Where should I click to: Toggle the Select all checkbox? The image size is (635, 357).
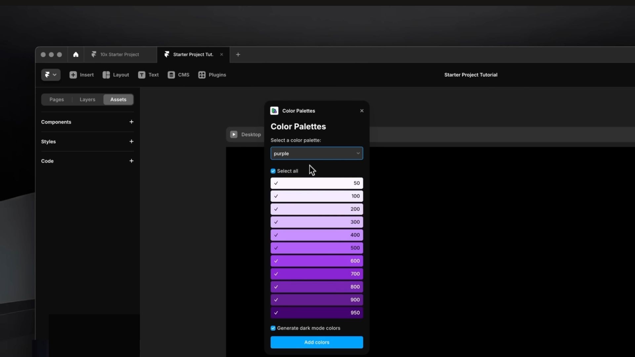(273, 171)
